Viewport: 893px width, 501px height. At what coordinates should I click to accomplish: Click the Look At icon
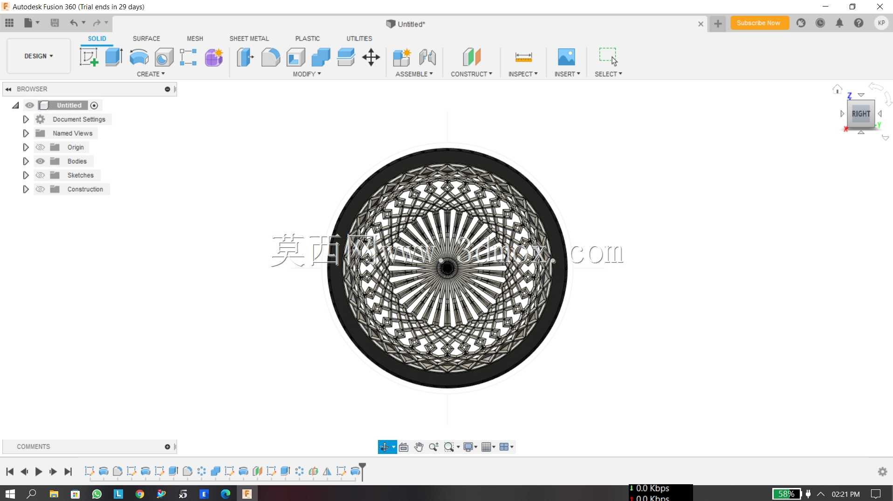tap(404, 447)
